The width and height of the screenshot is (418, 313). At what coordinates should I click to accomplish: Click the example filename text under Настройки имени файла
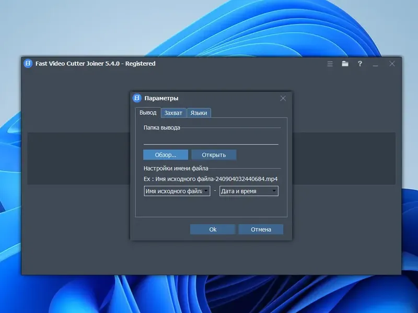(210, 179)
